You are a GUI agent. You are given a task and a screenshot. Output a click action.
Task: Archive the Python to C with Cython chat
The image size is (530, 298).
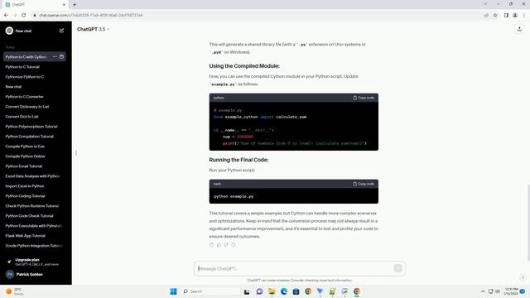(61, 57)
